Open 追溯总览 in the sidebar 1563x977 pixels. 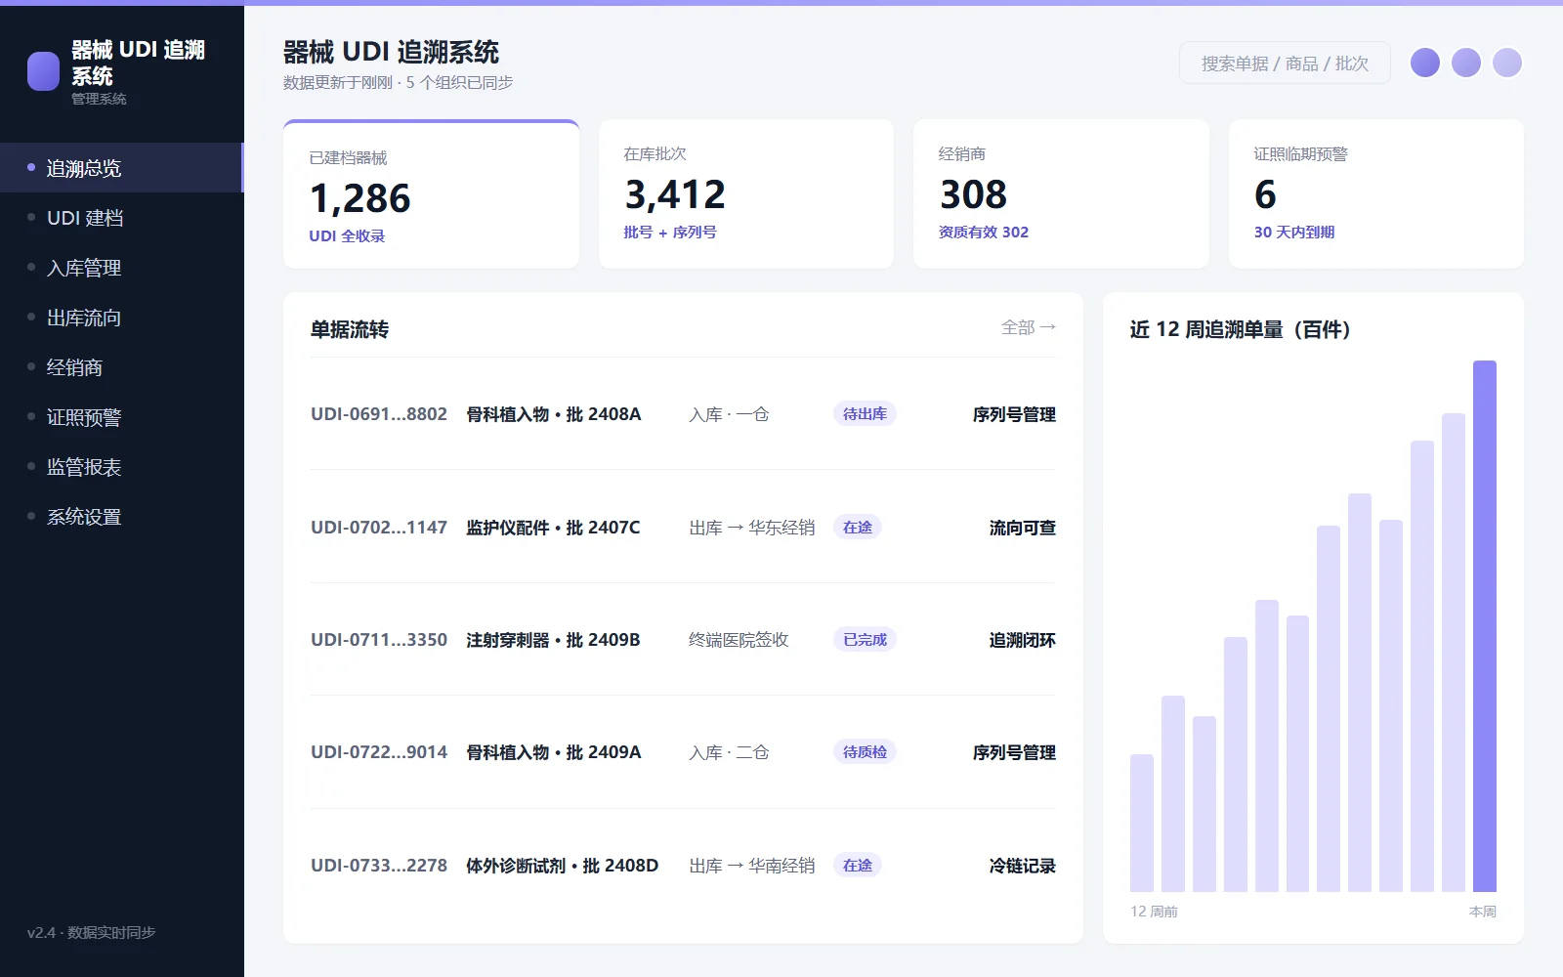point(121,168)
